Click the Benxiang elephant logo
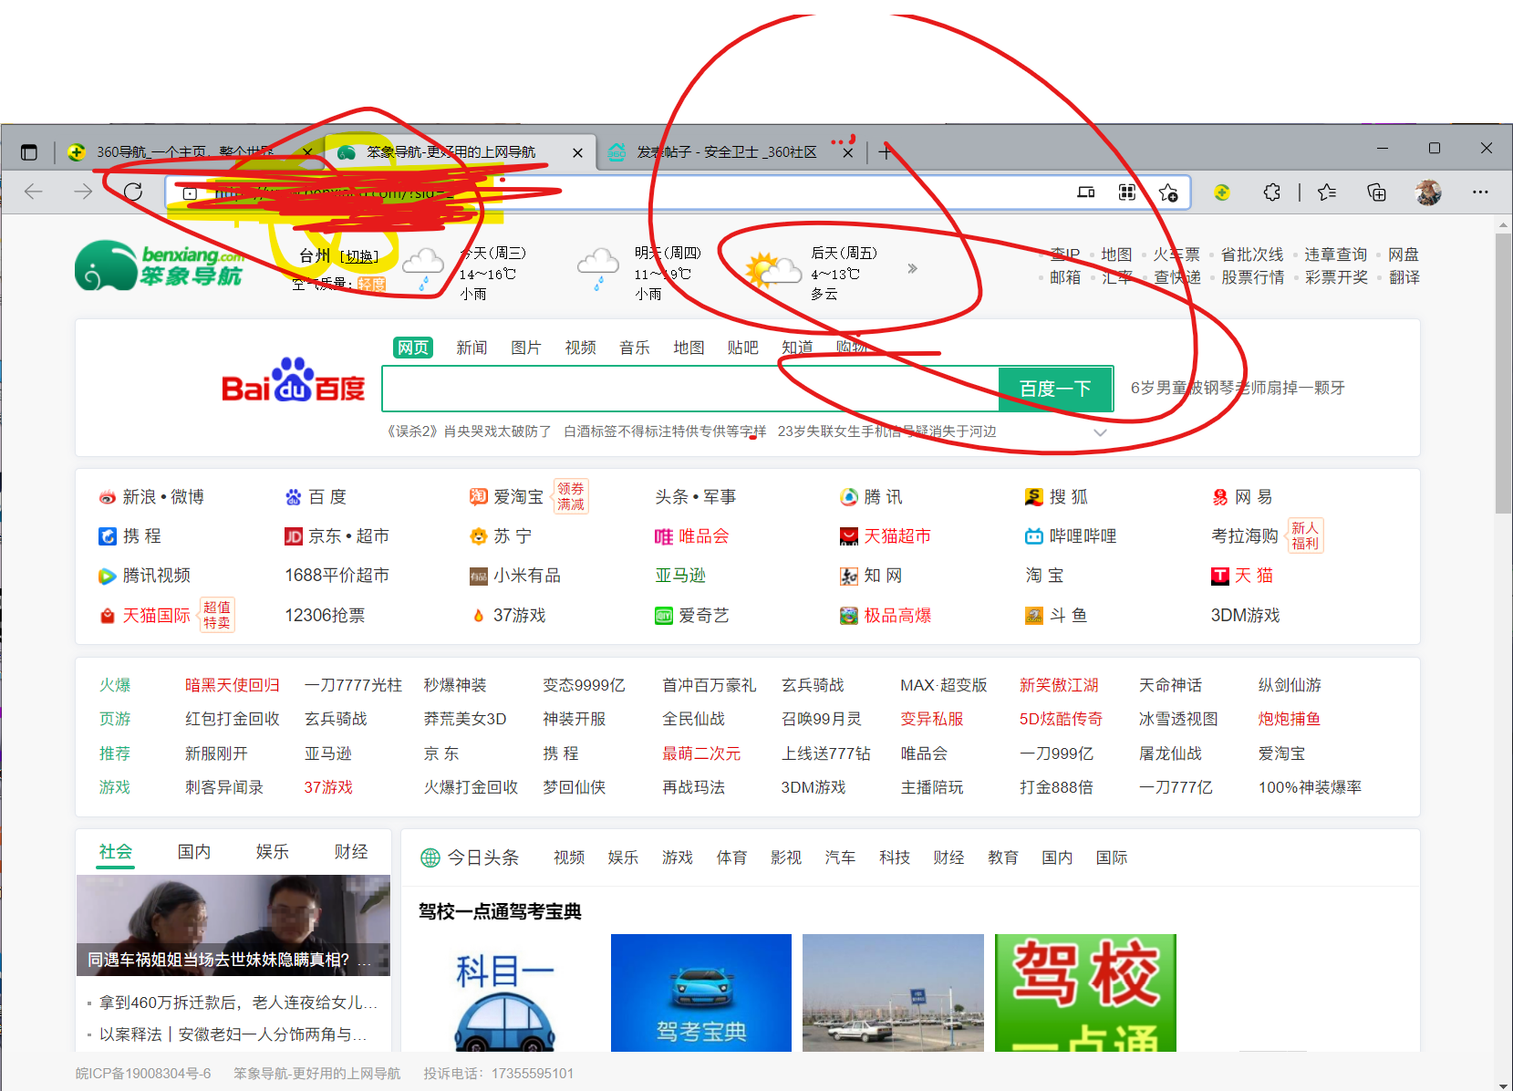Viewport: 1513px width, 1091px height. (x=160, y=265)
